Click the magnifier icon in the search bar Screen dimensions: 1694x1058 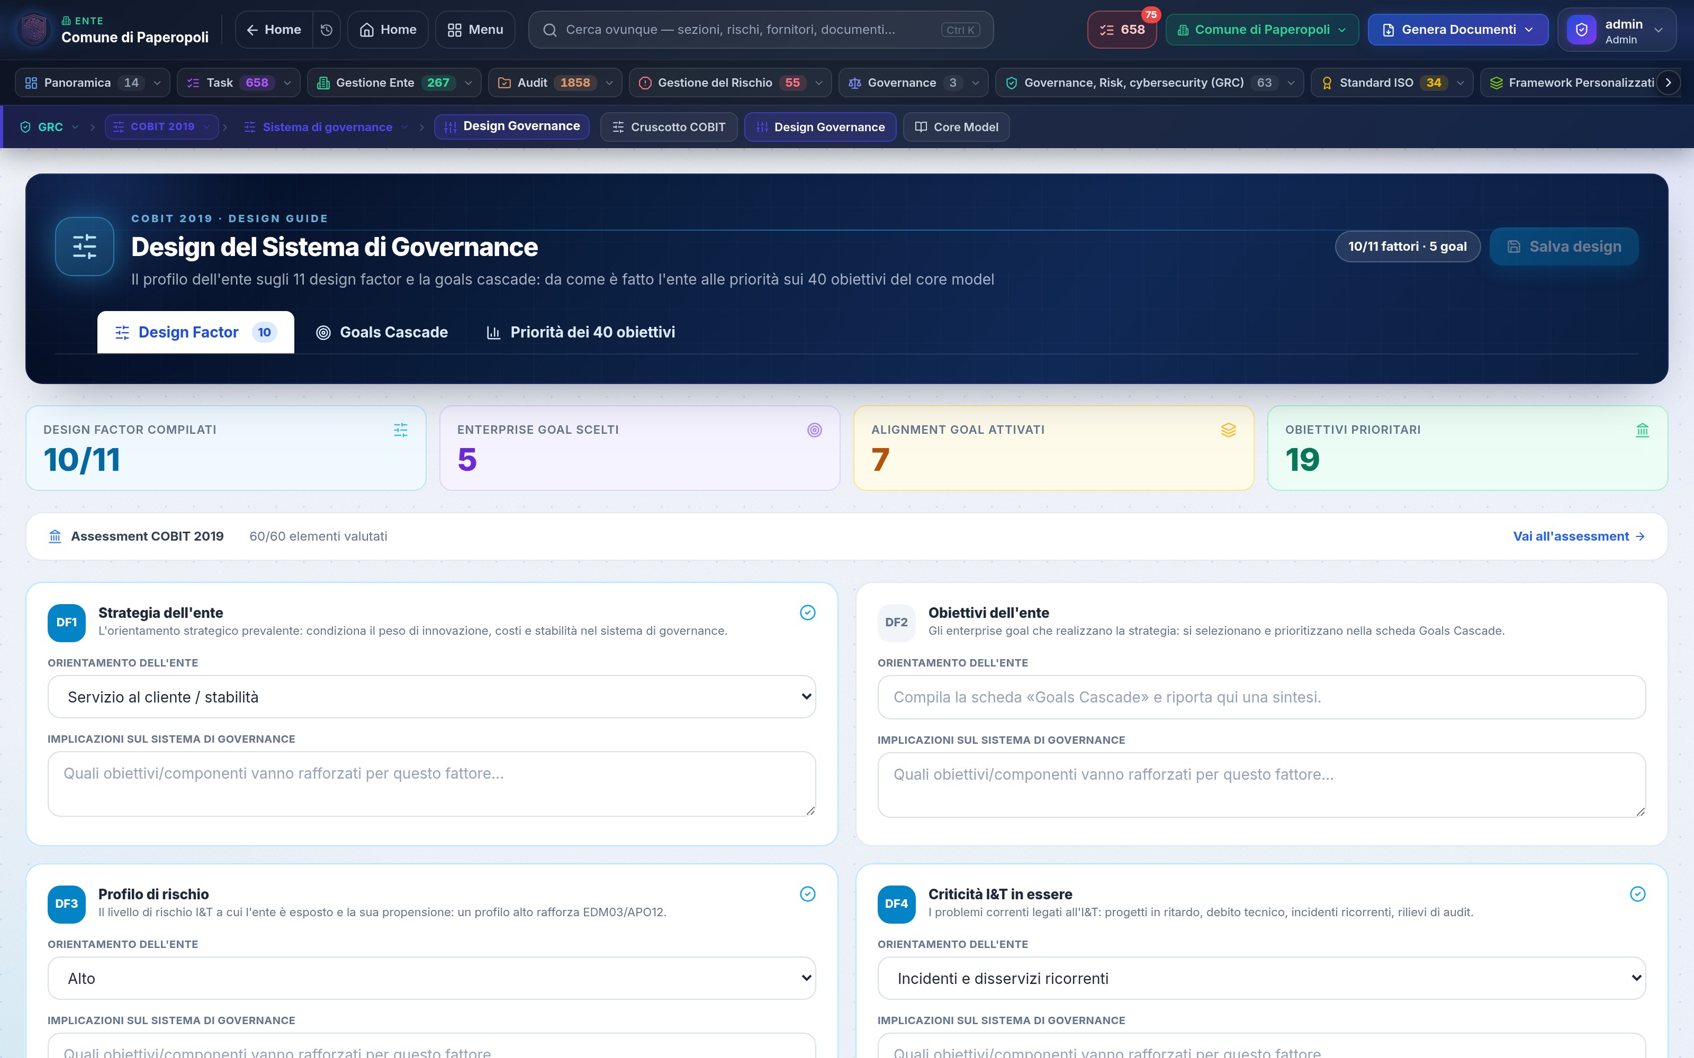550,30
